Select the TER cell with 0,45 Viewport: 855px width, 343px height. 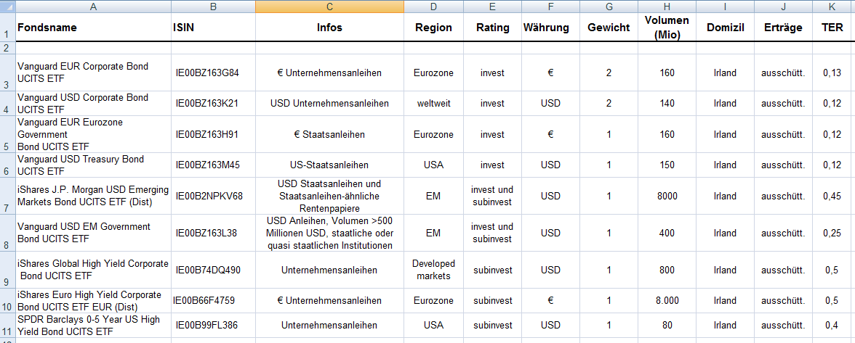pyautogui.click(x=833, y=196)
